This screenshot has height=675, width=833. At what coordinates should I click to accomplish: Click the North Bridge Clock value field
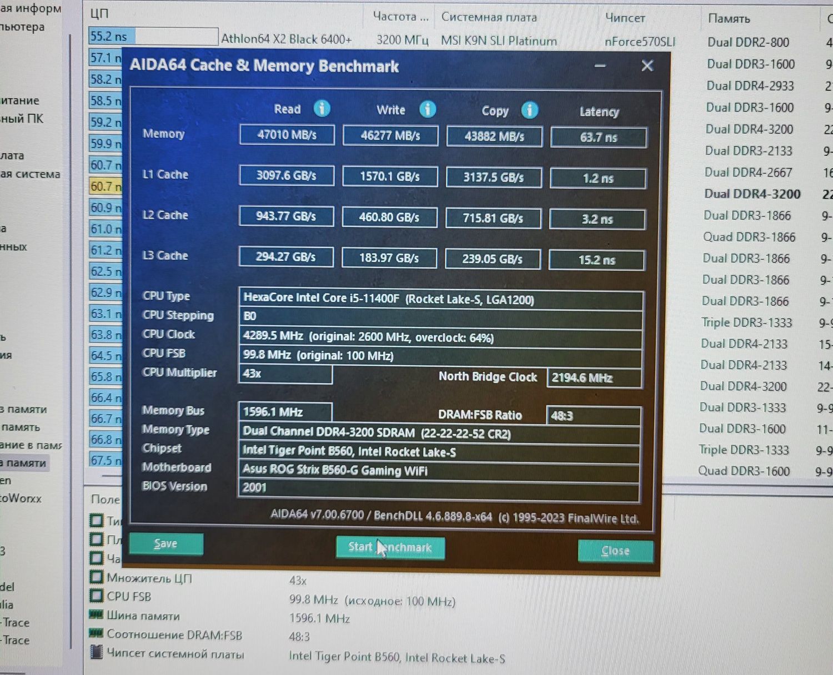594,378
